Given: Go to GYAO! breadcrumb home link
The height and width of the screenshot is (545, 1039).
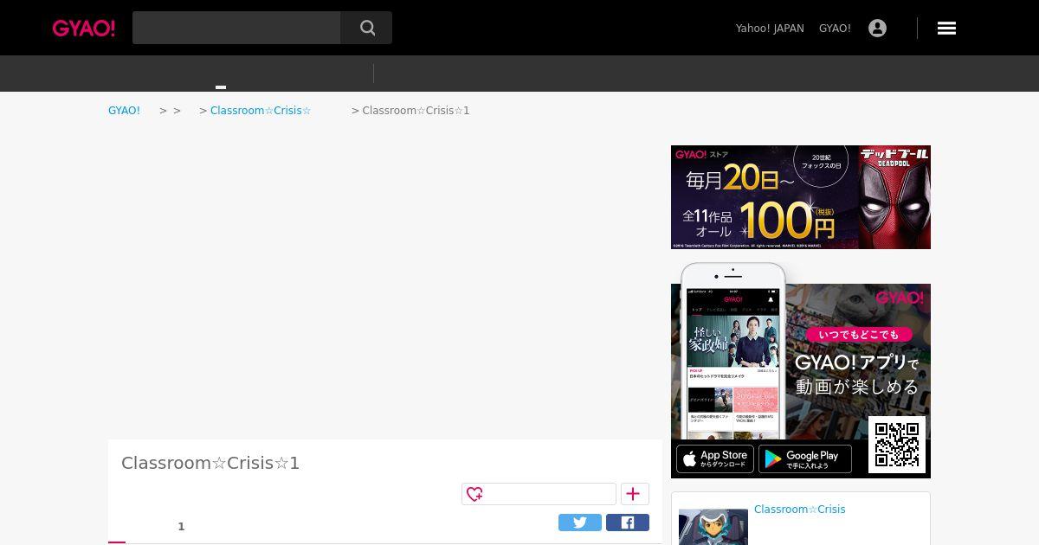Looking at the screenshot, I should click(x=124, y=111).
